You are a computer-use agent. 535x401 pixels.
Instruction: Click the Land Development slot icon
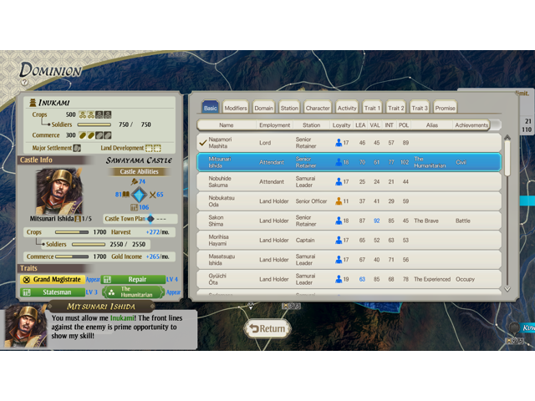click(153, 148)
